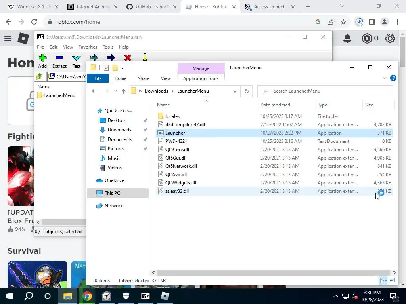Sort by Size column header
The width and height of the screenshot is (406, 304).
(x=369, y=104)
